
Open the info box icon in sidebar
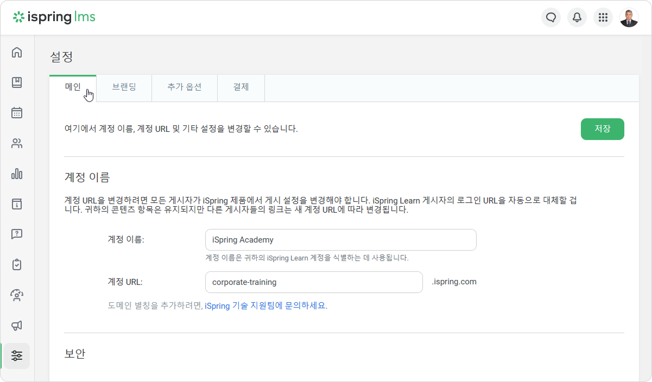click(x=17, y=204)
